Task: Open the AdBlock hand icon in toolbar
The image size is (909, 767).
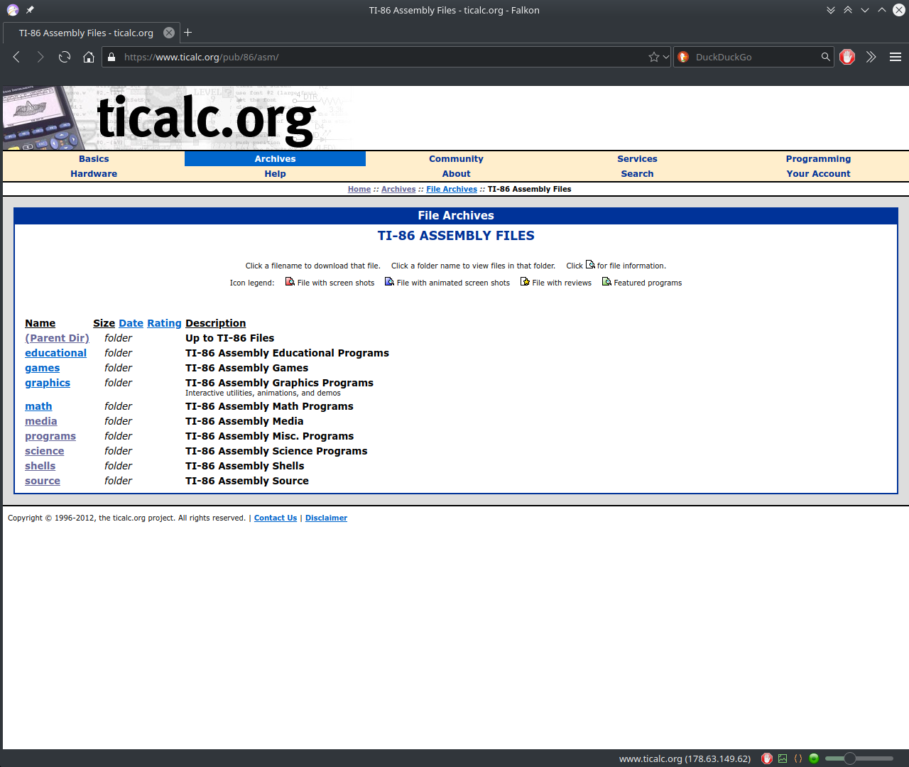Action: pos(847,57)
